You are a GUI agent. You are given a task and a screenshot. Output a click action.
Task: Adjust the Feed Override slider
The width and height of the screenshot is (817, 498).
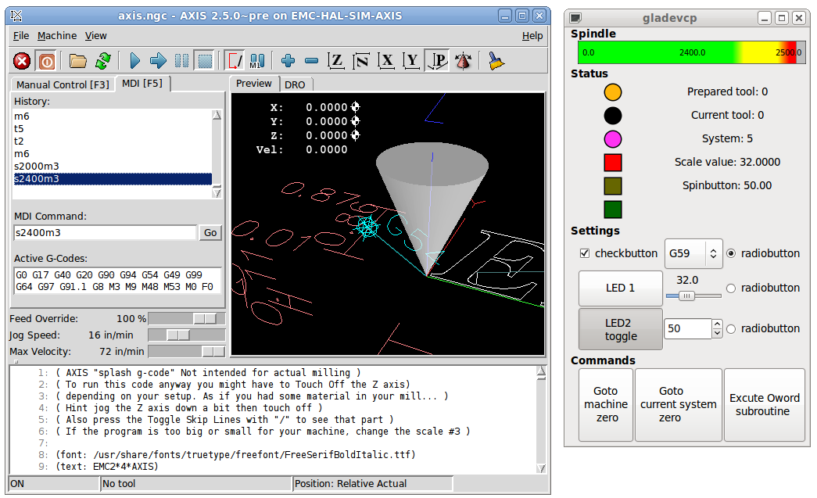206,319
